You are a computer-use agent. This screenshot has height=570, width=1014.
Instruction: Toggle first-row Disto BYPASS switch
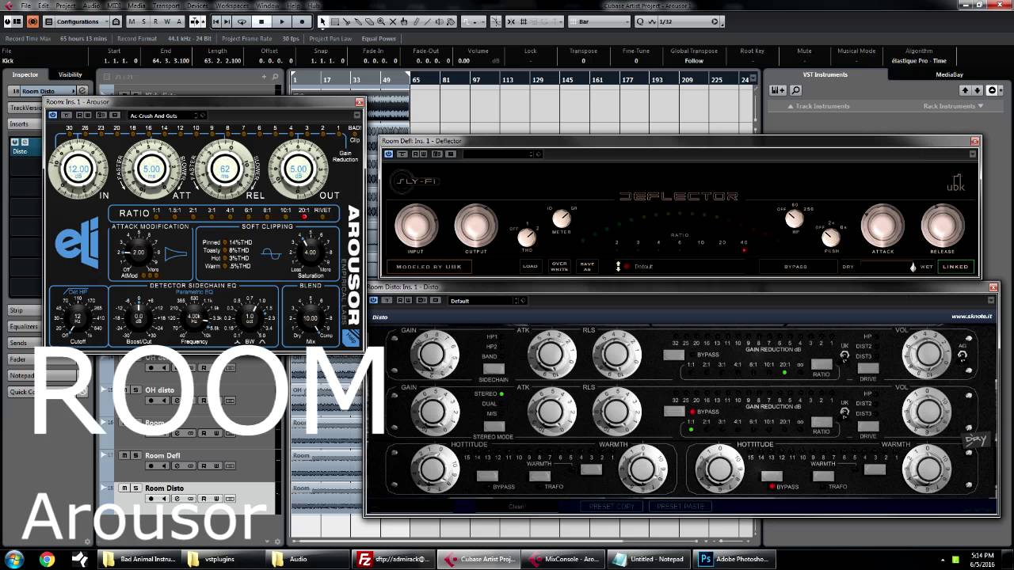[x=674, y=355]
